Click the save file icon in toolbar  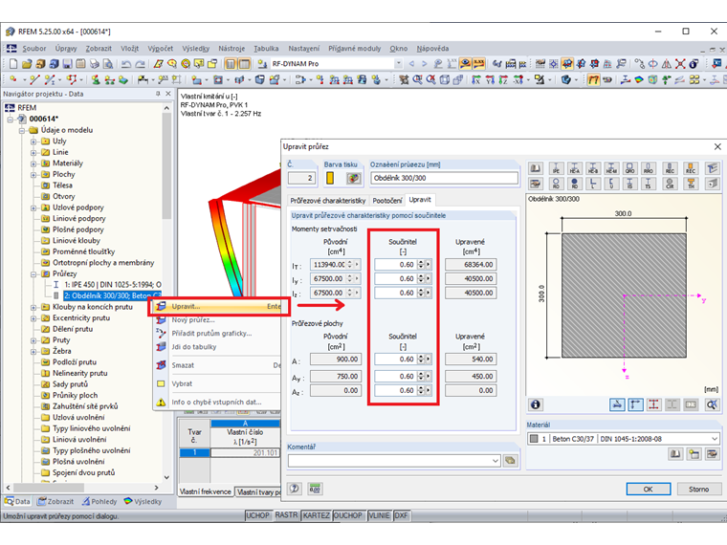[x=68, y=64]
